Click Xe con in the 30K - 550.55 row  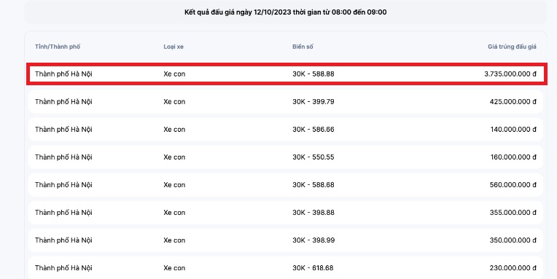(174, 157)
